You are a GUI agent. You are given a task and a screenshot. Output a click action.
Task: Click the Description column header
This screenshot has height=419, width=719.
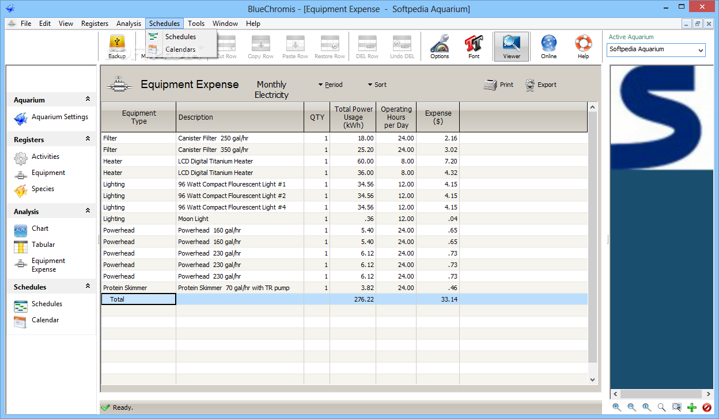click(x=240, y=117)
